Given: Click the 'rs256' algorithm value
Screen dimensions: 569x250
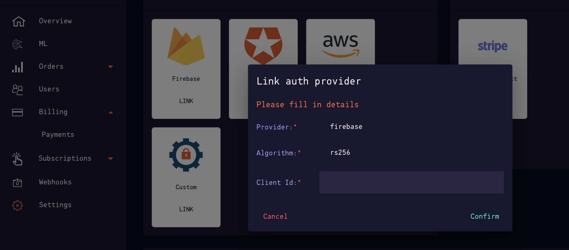Looking at the screenshot, I should coord(340,152).
